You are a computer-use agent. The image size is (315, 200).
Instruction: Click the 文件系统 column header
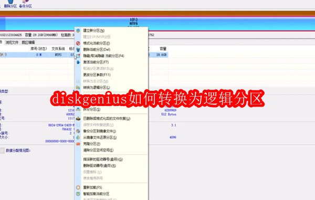click(58, 49)
